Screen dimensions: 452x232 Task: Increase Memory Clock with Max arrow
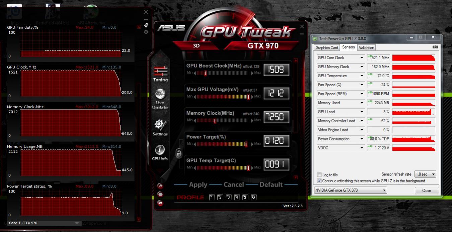click(252, 120)
